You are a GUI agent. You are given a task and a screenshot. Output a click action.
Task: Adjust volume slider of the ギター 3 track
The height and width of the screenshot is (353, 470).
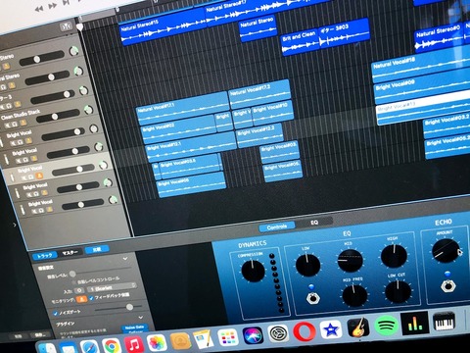pyautogui.click(x=53, y=96)
